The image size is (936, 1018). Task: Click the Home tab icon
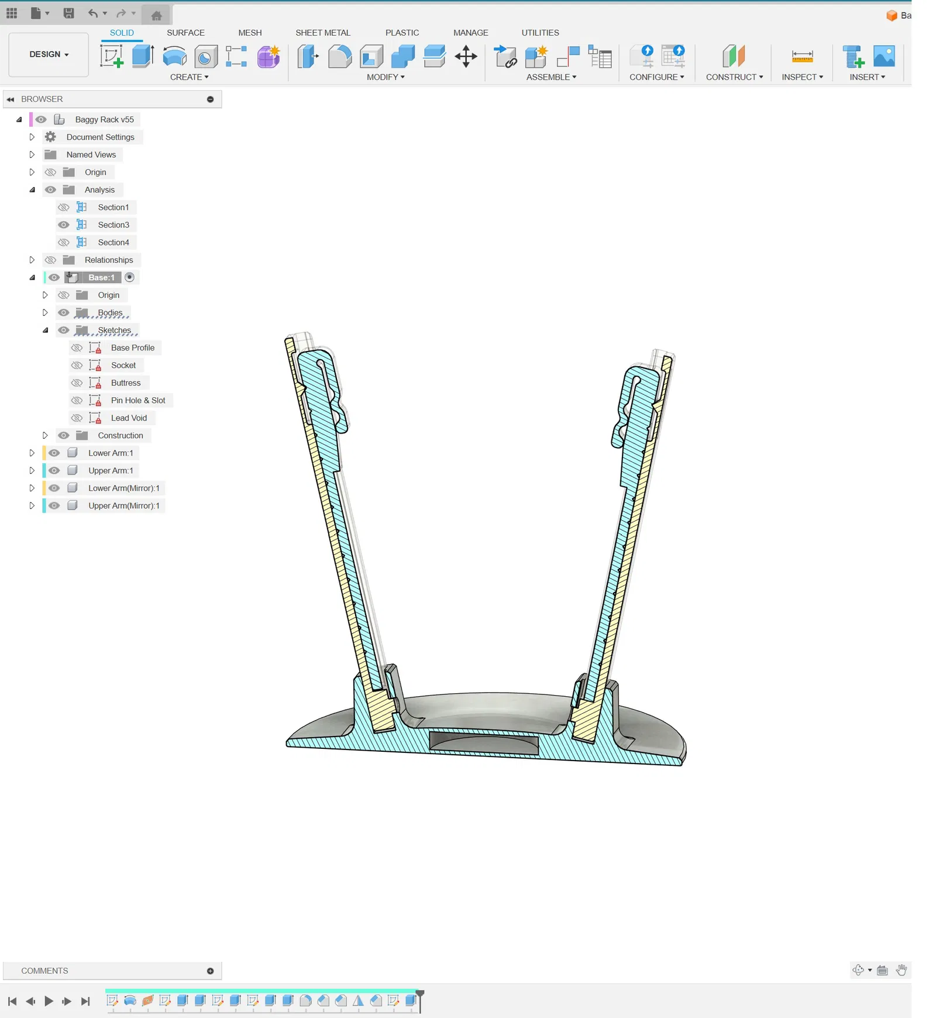156,15
